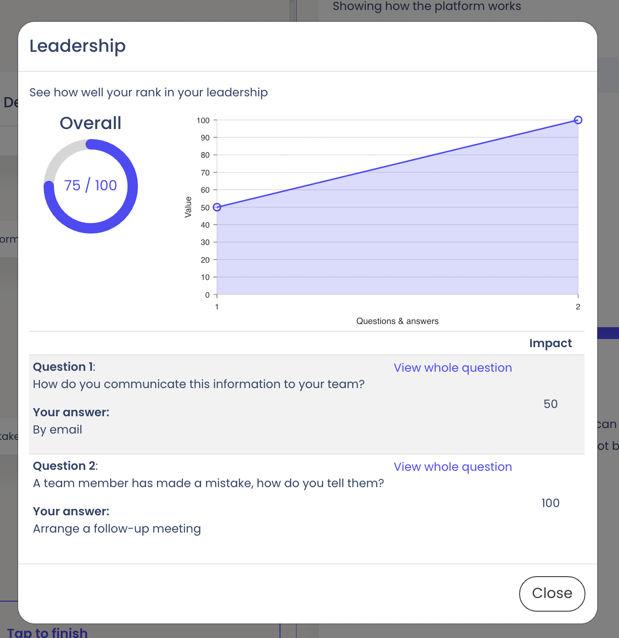This screenshot has width=619, height=638.
Task: Click the Question 2 row heading
Action: point(65,466)
